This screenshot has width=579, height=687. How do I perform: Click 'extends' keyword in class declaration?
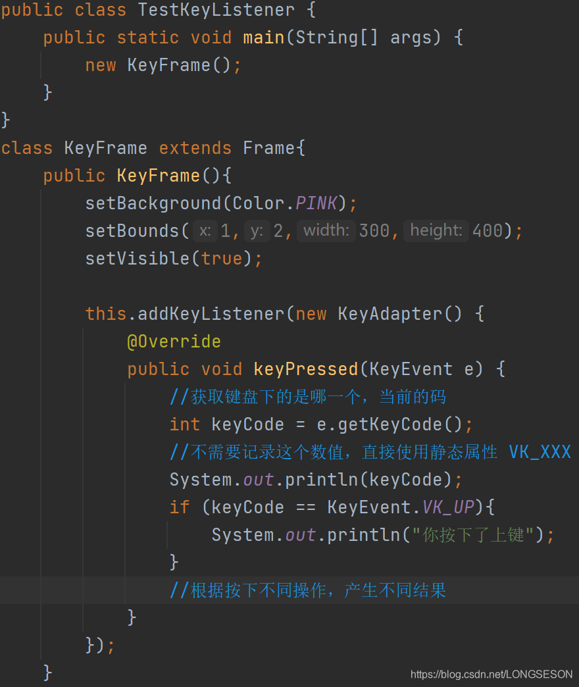(195, 148)
